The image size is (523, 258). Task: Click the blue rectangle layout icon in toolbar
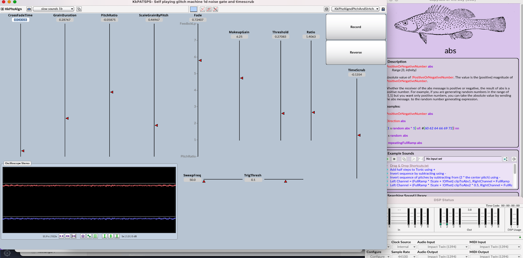(x=193, y=9)
